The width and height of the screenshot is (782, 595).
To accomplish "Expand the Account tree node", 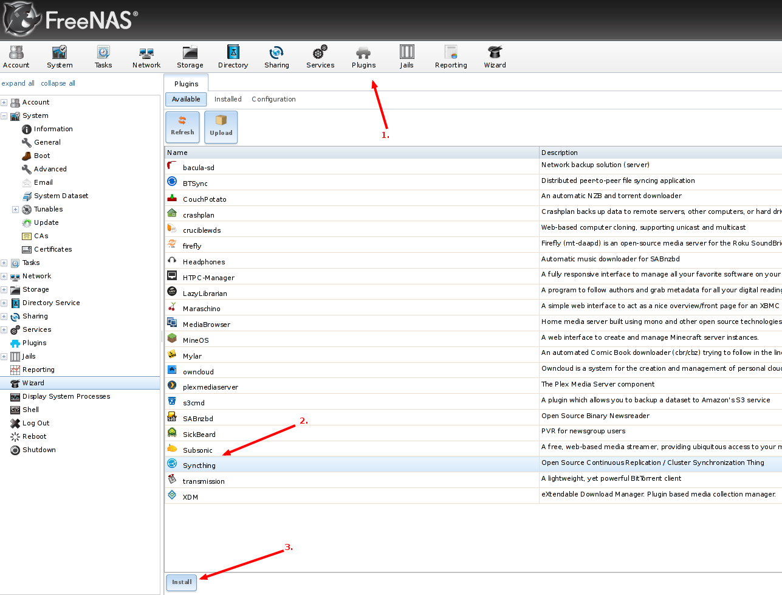I will coord(4,102).
